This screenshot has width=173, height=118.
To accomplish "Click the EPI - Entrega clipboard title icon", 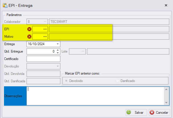I will coord(5,5).
